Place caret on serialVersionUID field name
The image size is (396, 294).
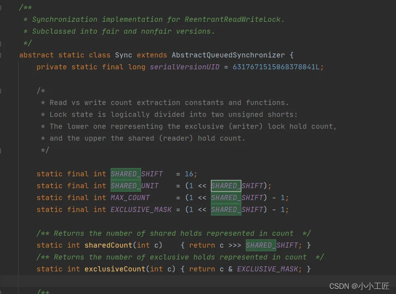[185, 67]
